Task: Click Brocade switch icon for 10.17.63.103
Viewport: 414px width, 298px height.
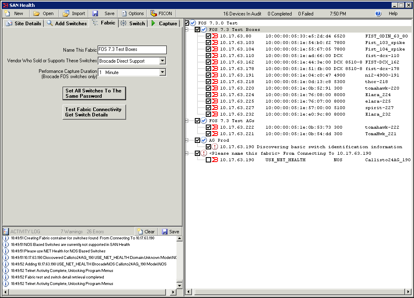Action: click(x=215, y=43)
